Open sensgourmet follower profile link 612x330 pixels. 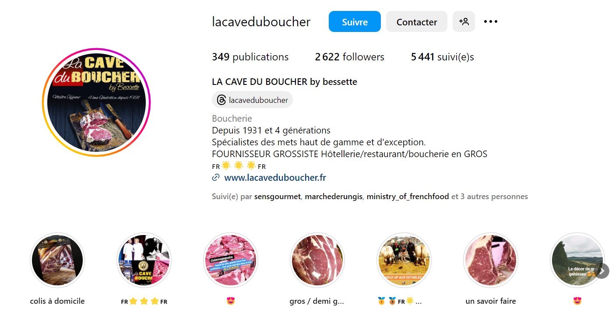277,197
